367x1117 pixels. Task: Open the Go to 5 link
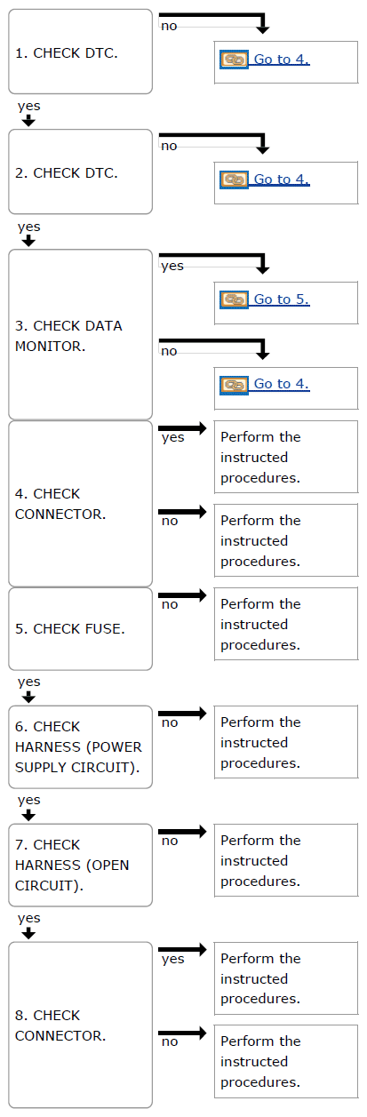click(282, 299)
